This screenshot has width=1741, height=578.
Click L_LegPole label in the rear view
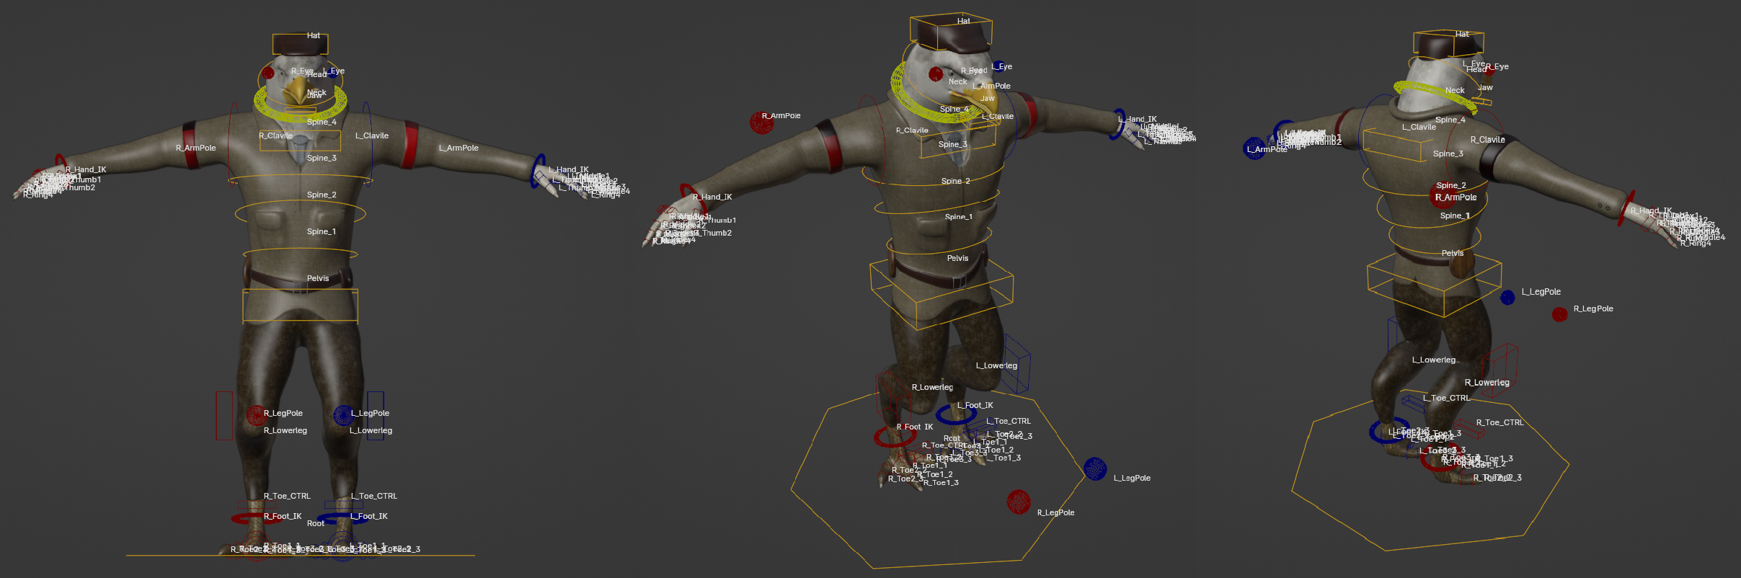pos(1541,292)
